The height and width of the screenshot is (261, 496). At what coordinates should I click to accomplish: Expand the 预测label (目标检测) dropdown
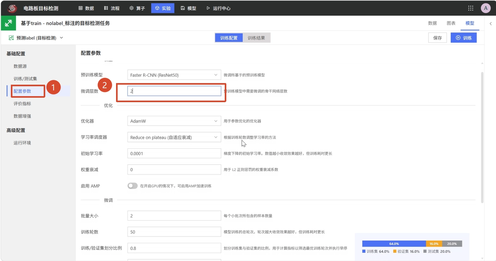click(x=62, y=38)
